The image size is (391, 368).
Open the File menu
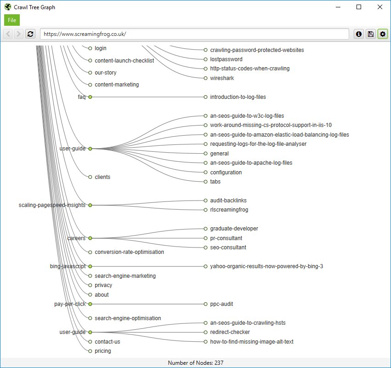point(11,20)
